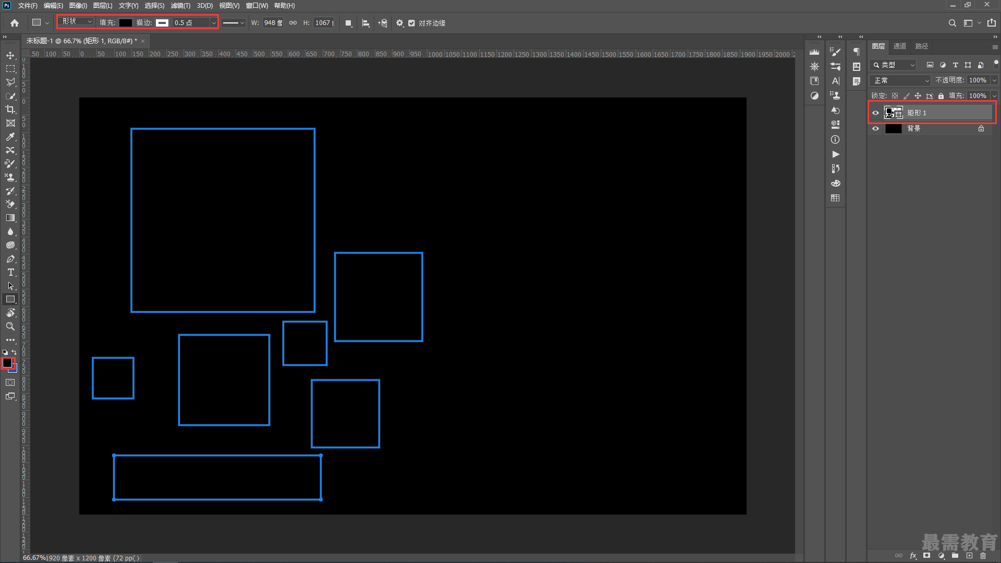Open the Actions panel play icon
This screenshot has width=1001, height=563.
point(835,154)
